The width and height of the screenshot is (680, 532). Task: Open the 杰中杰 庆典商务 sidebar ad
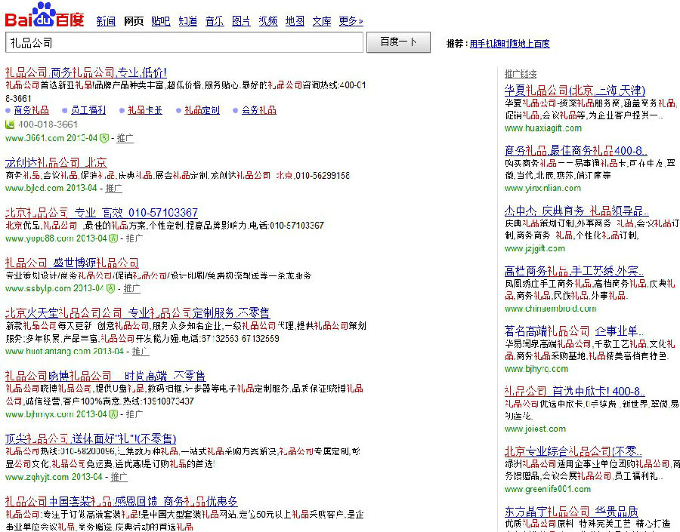click(576, 211)
